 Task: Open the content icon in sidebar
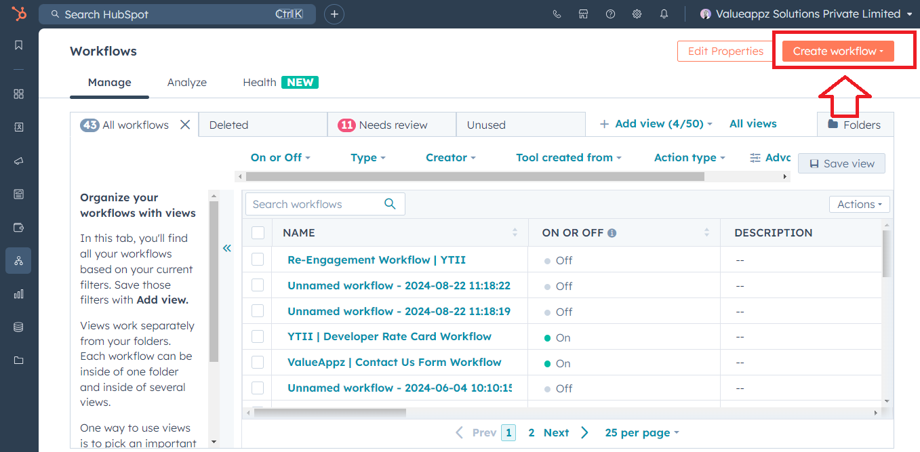pyautogui.click(x=18, y=194)
